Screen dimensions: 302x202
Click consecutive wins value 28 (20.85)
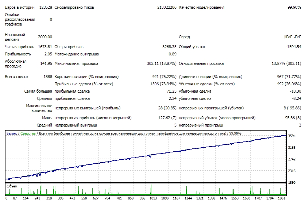tap(167, 108)
